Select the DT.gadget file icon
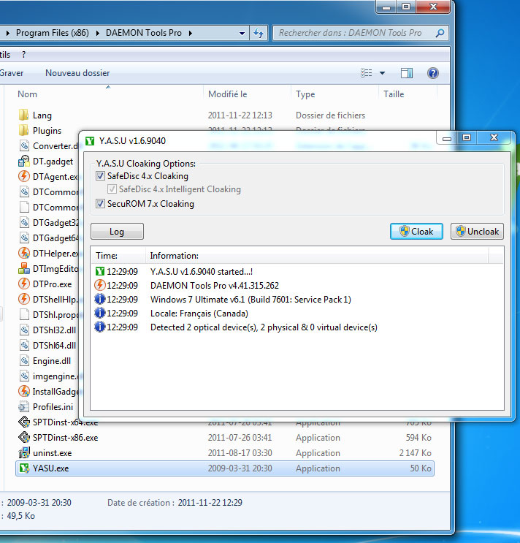The height and width of the screenshot is (543, 520). click(x=23, y=161)
